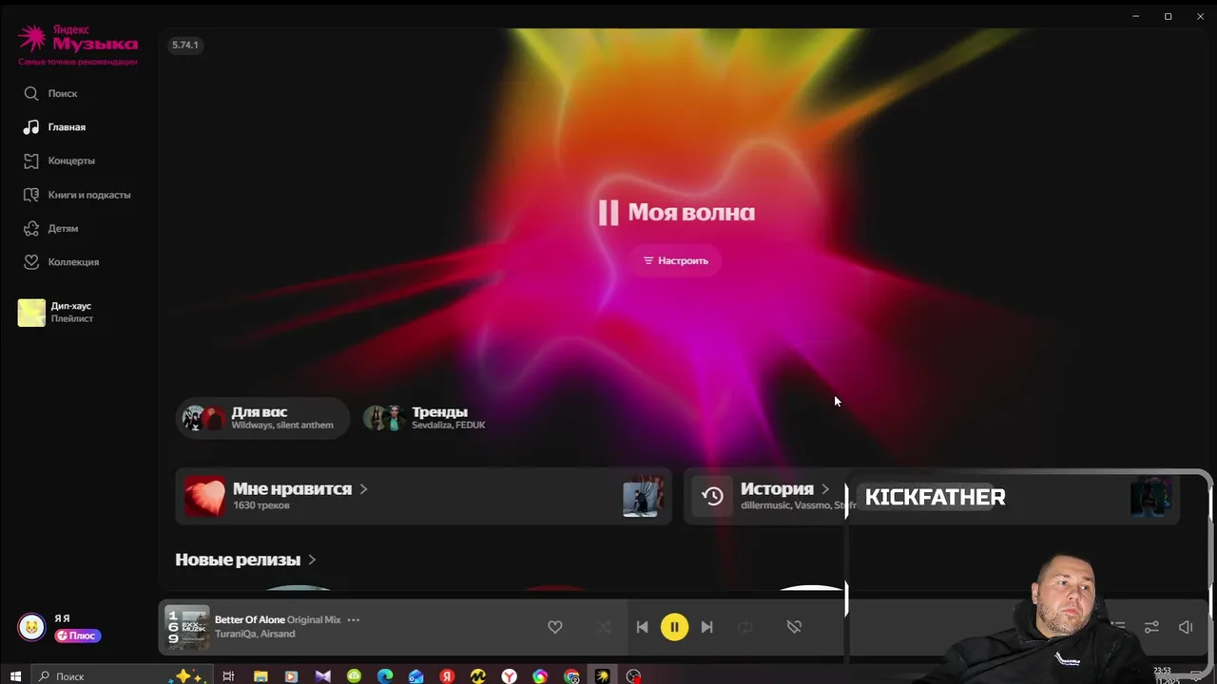Open the Мне нравится card
The height and width of the screenshot is (684, 1217).
(x=423, y=496)
